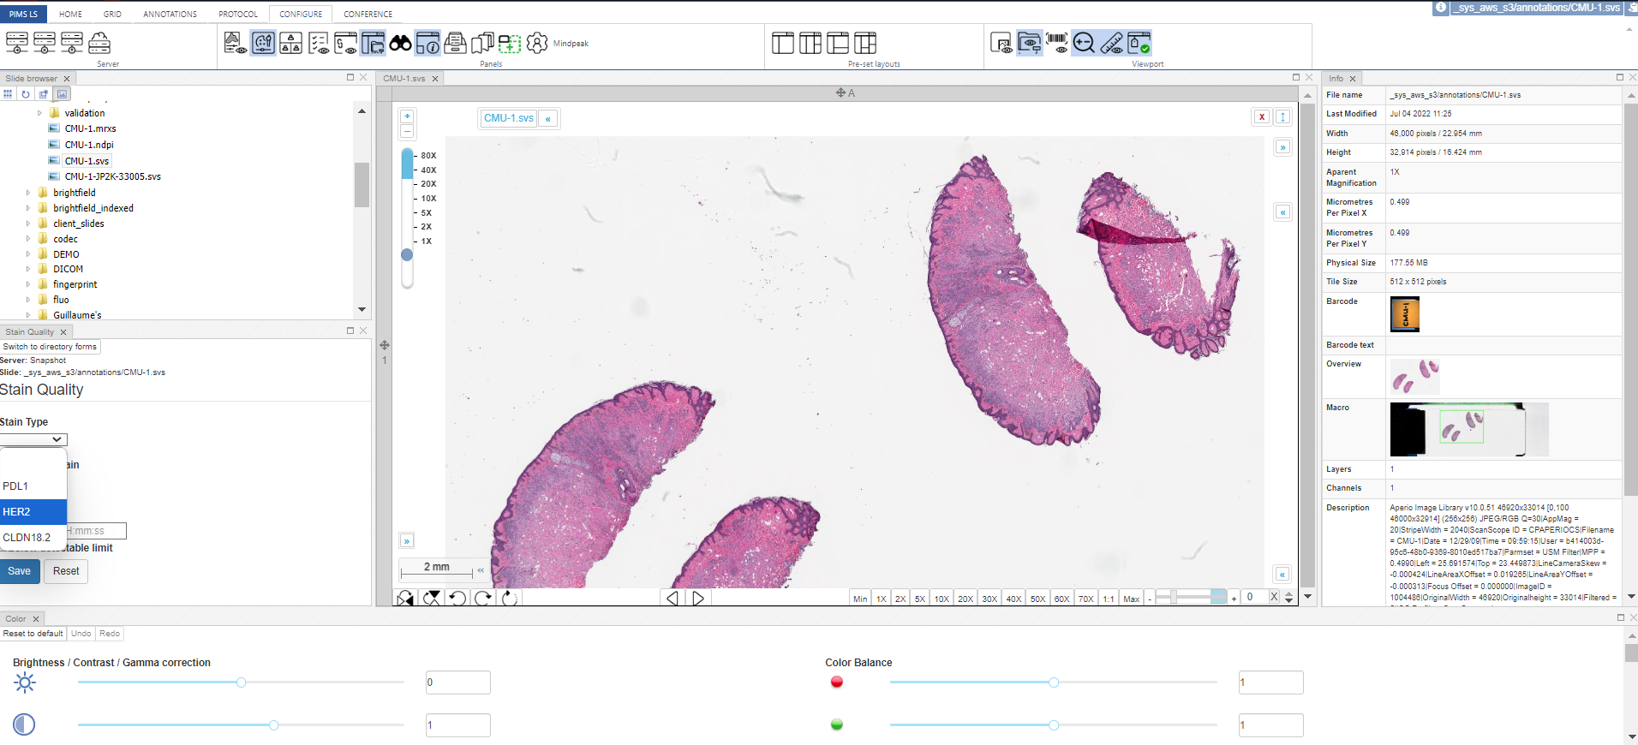Open the ANNOTATIONS ribbon tab
The image size is (1638, 745).
point(170,15)
